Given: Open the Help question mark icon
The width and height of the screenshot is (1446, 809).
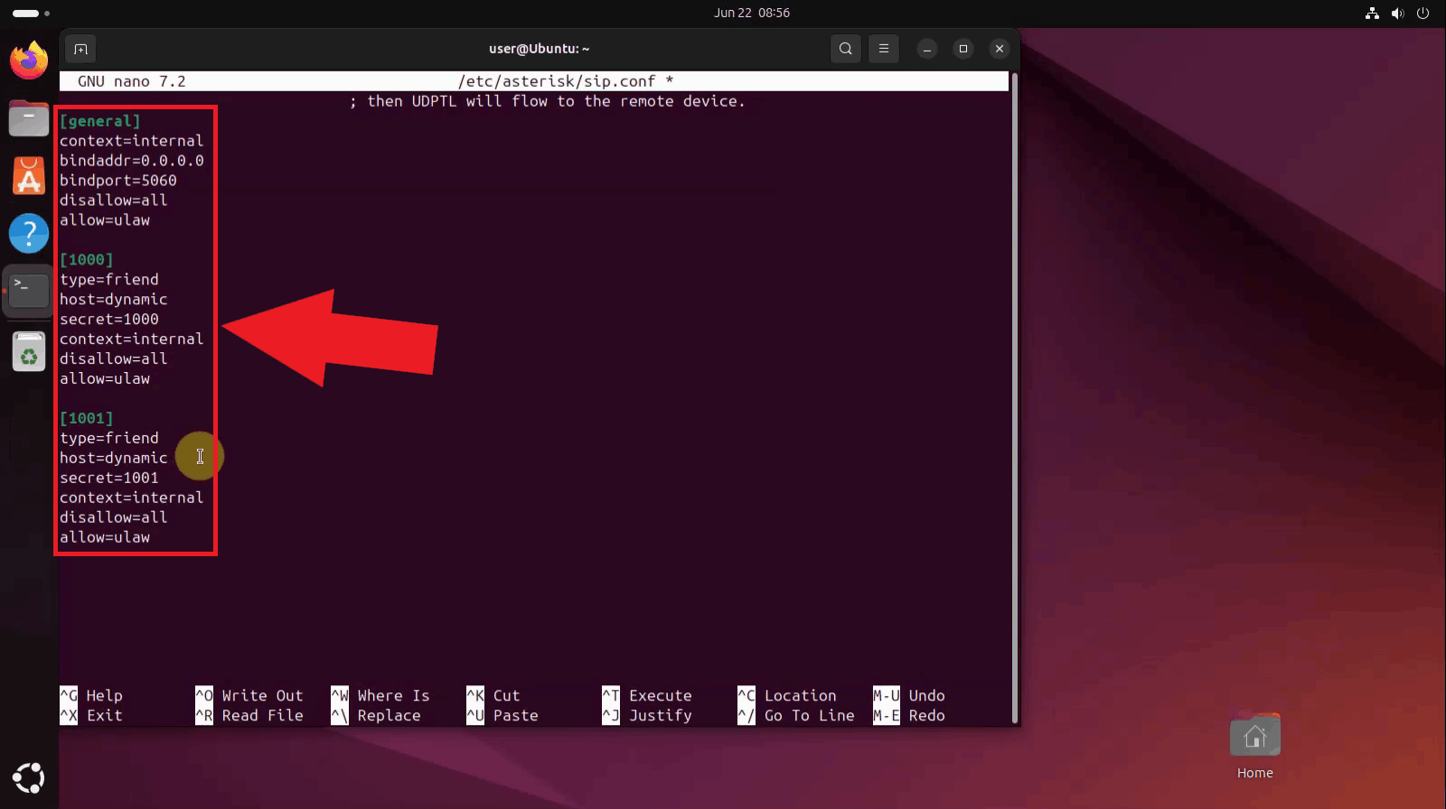Looking at the screenshot, I should [29, 233].
